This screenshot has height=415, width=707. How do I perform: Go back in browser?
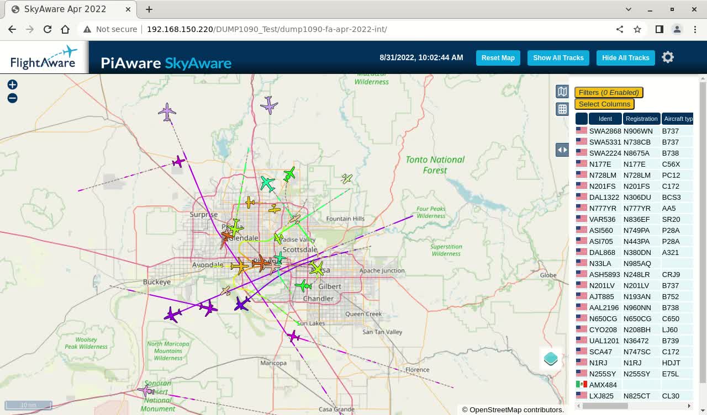[12, 29]
